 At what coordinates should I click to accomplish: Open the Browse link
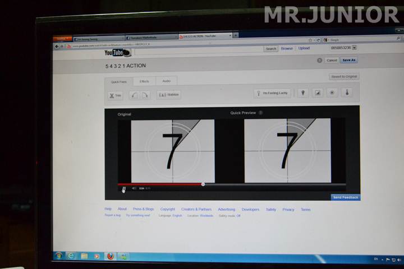click(x=287, y=48)
